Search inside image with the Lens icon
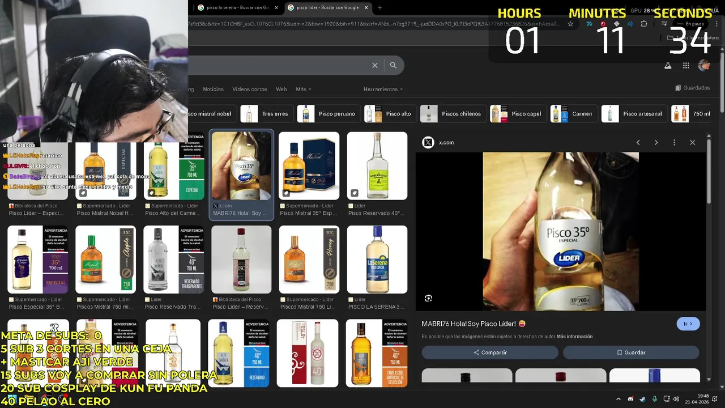 pyautogui.click(x=428, y=298)
